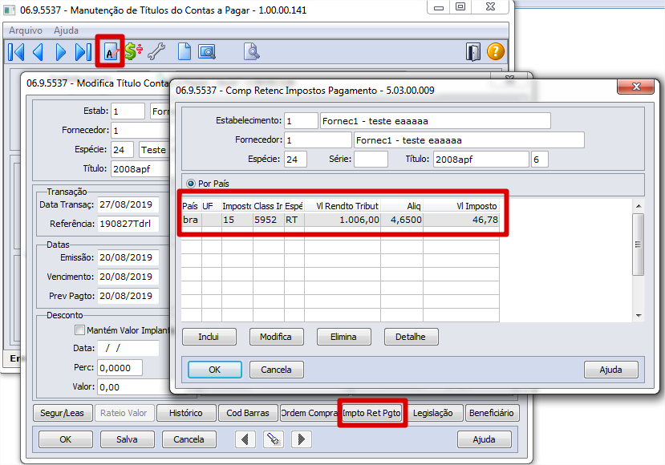
Task: Click the Beneficiário button
Action: tap(492, 413)
